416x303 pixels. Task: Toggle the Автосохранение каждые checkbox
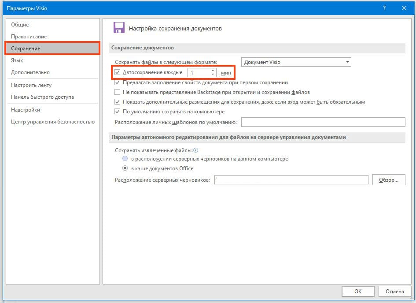pos(117,72)
